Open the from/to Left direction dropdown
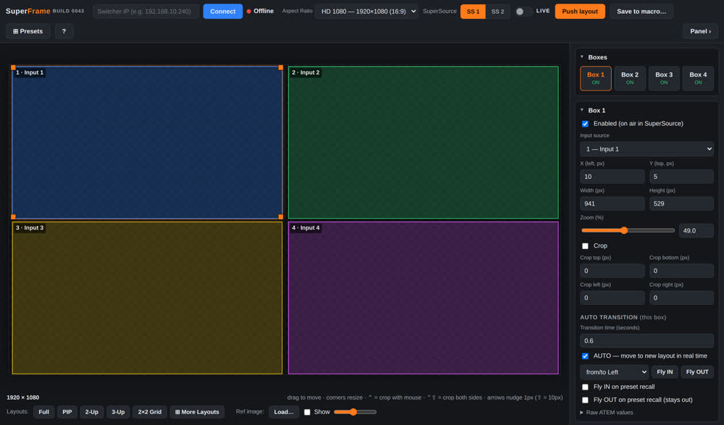 [x=614, y=372]
